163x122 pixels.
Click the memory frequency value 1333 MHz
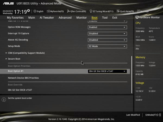[x=140, y=66]
